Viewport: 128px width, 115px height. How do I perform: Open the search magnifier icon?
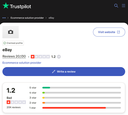(116, 6)
